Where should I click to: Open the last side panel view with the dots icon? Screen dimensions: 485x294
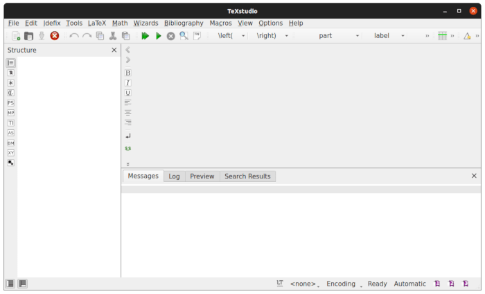(11, 163)
